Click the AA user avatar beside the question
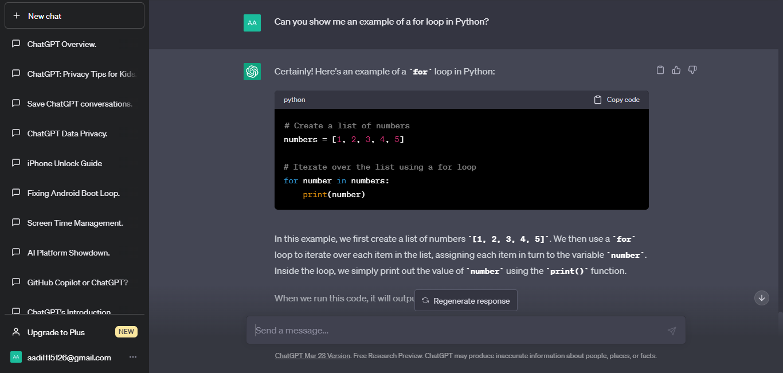 coord(252,23)
